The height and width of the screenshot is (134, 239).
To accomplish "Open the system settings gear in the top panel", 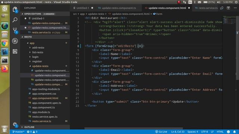I will coord(236,2).
